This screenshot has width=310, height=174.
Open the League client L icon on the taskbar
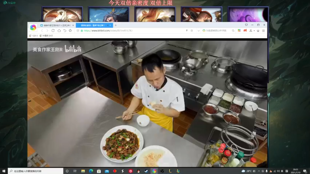[170, 171]
